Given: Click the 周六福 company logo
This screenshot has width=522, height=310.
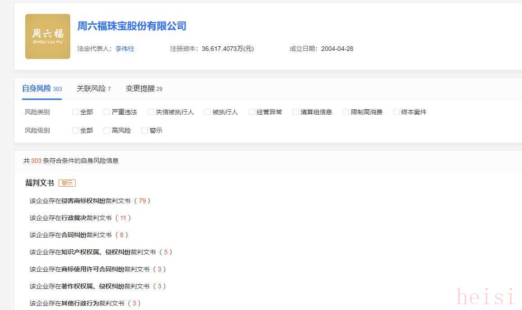Looking at the screenshot, I should [48, 36].
